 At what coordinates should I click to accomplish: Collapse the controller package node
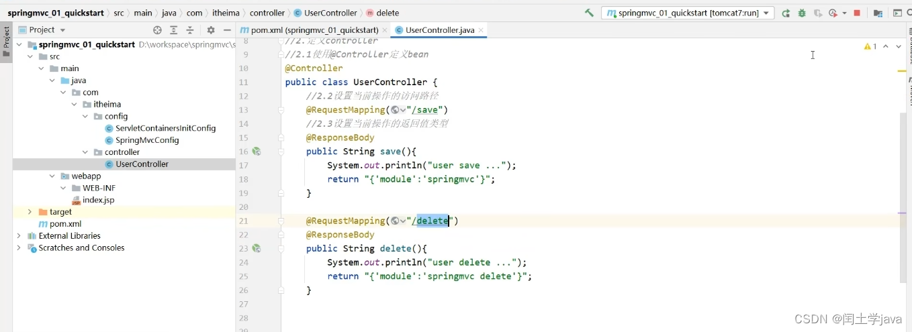click(85, 152)
